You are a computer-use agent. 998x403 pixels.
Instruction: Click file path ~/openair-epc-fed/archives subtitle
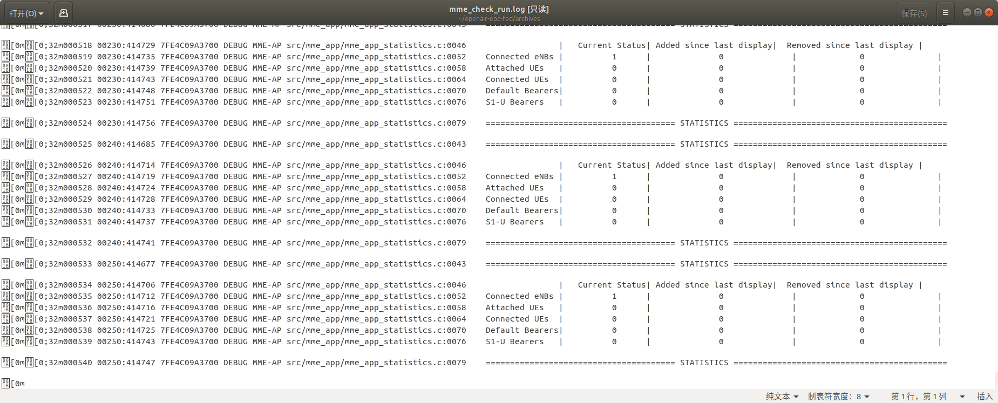[x=499, y=19]
